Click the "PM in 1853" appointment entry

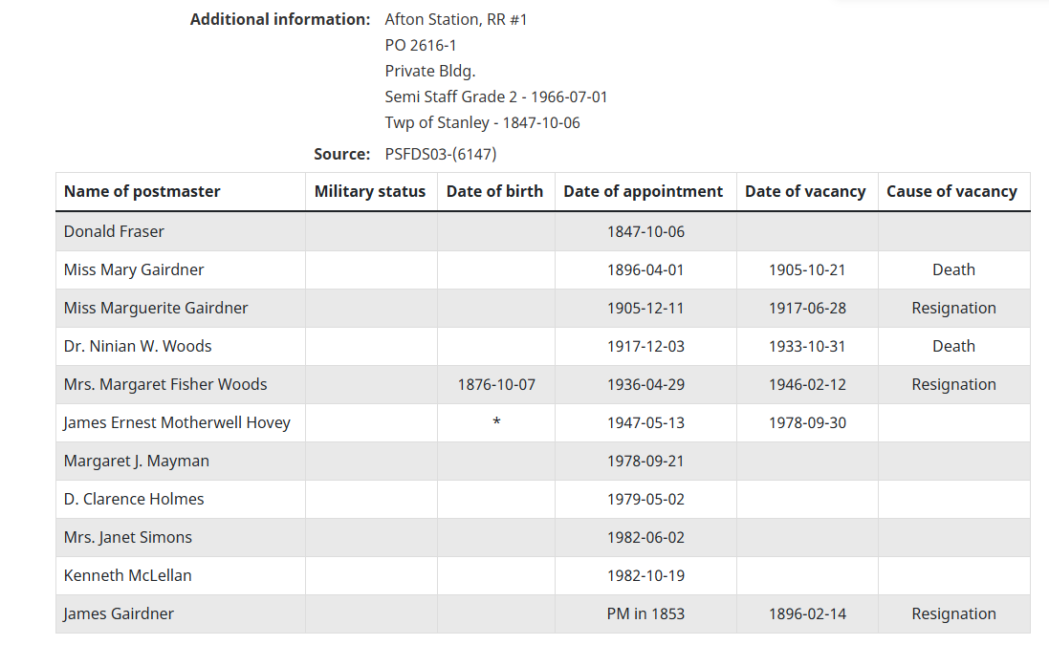tap(645, 613)
